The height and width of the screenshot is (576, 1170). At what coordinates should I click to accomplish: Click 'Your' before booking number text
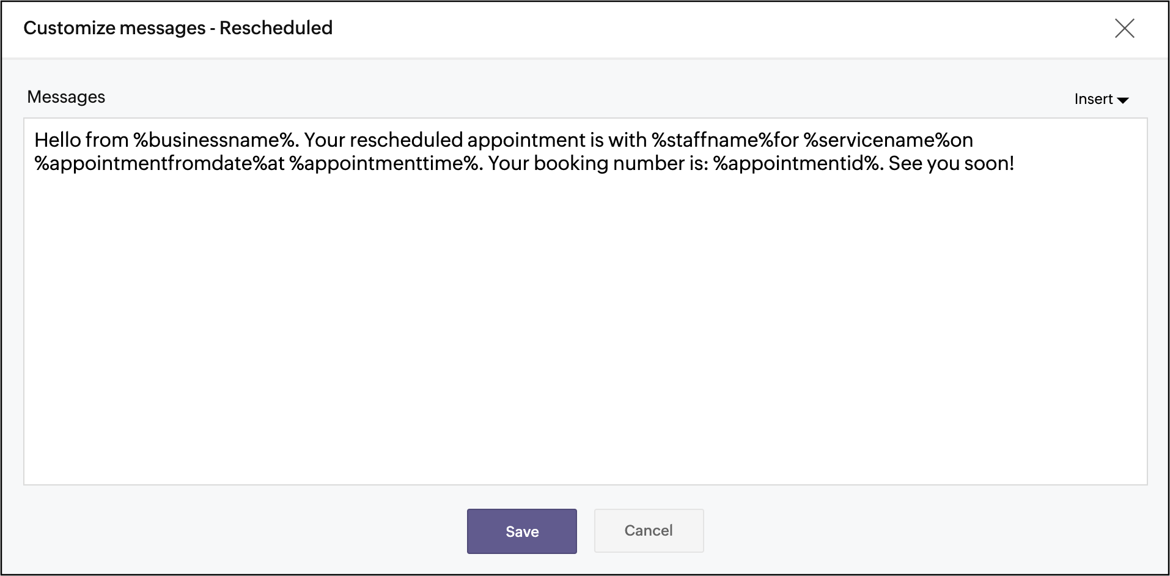click(508, 164)
